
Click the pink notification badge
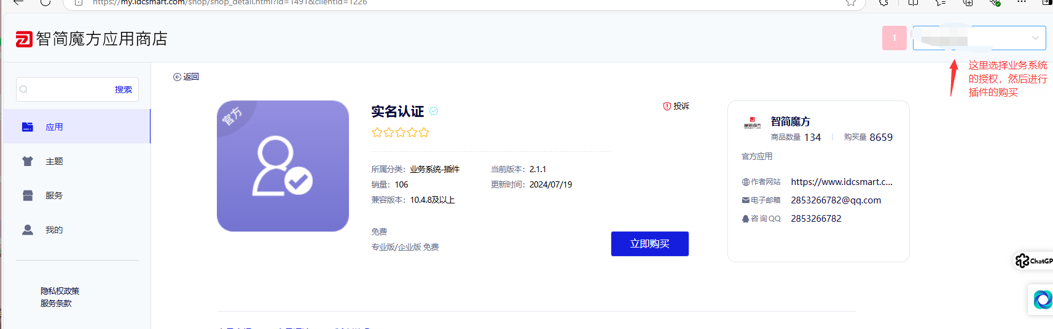(x=894, y=38)
